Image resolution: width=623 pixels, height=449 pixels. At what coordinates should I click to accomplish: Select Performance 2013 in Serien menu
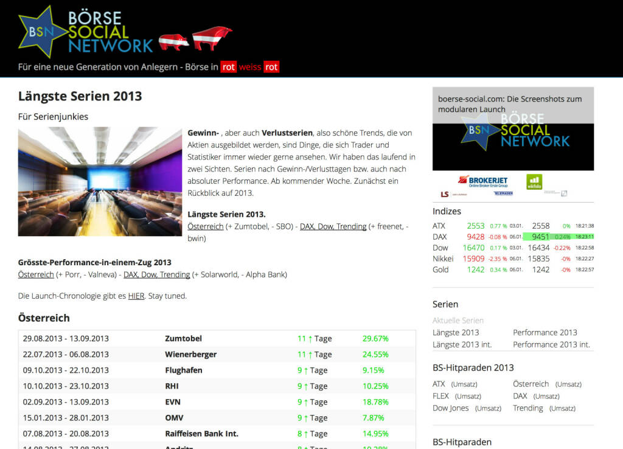point(545,332)
